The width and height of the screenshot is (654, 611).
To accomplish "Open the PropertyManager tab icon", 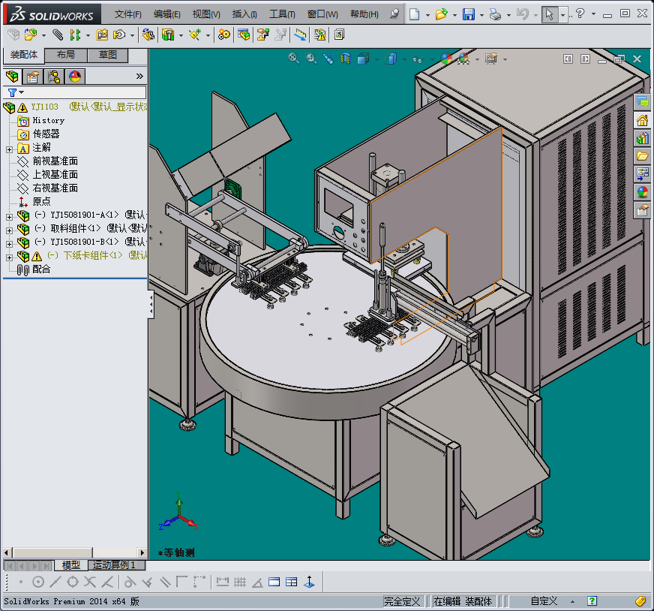I will click(x=33, y=77).
